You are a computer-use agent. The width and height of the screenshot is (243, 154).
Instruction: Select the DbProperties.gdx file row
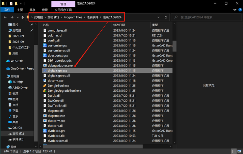click(x=107, y=61)
